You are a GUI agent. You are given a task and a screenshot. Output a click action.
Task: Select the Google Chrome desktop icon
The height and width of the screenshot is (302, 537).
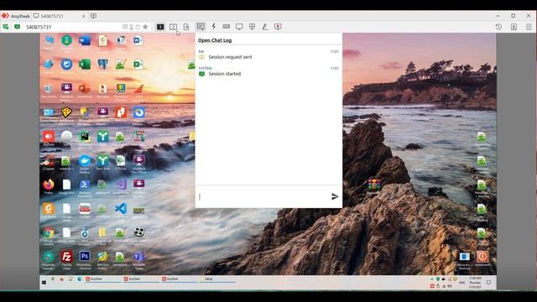click(x=49, y=236)
